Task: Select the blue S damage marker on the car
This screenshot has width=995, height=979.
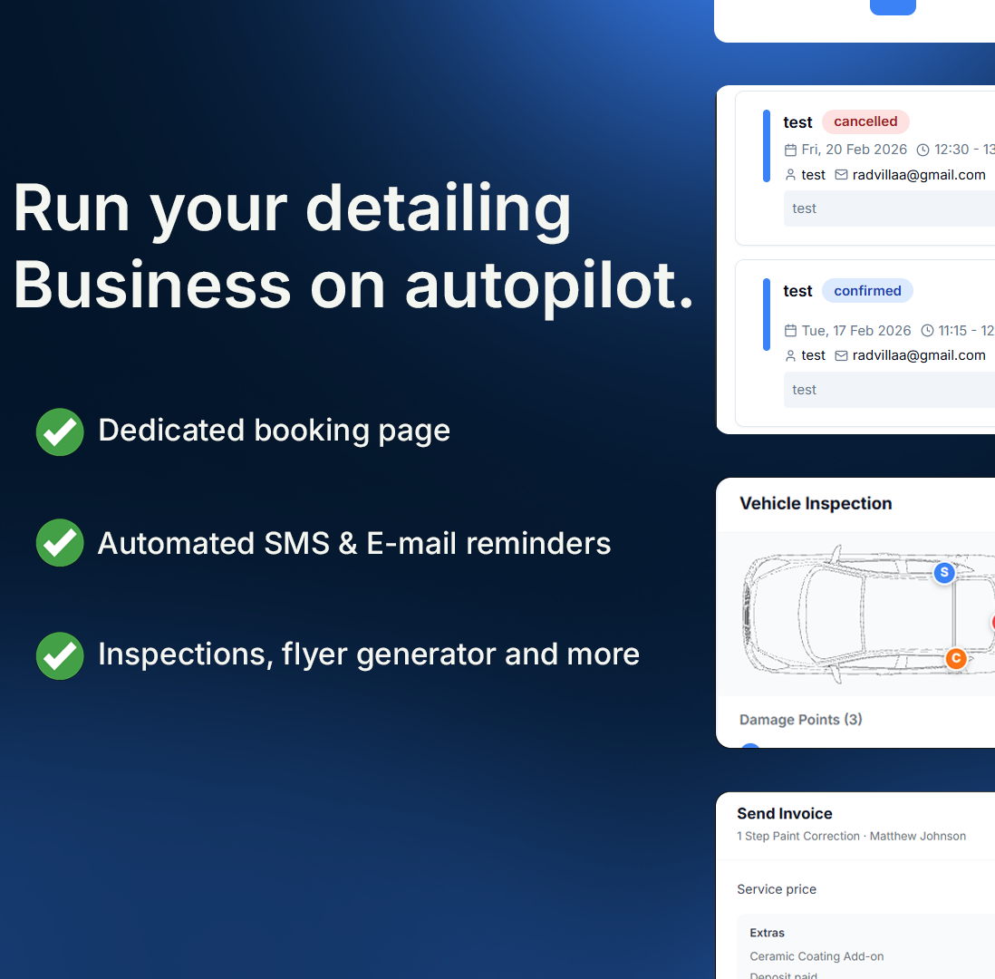Action: 944,573
